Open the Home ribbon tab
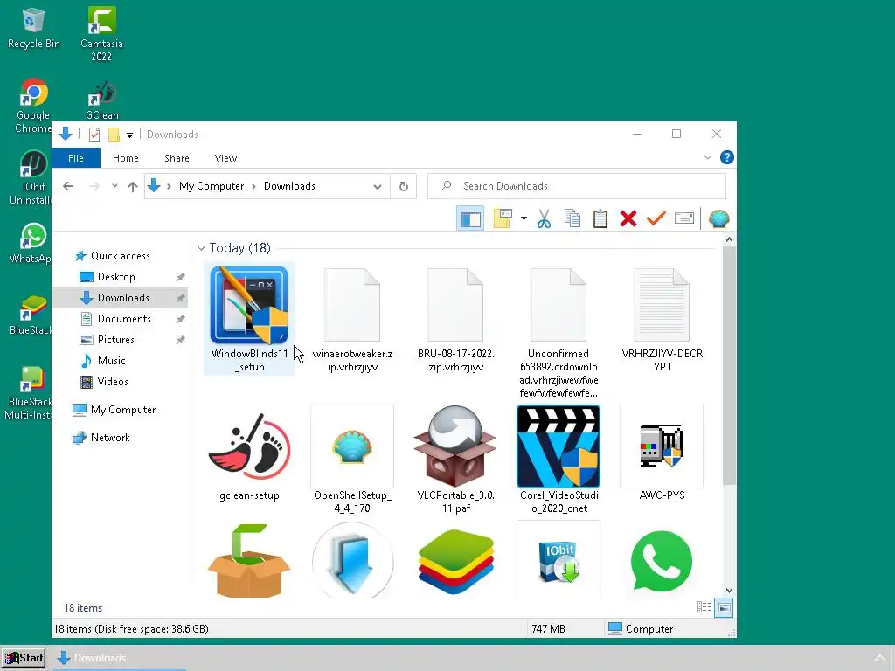 pos(126,158)
